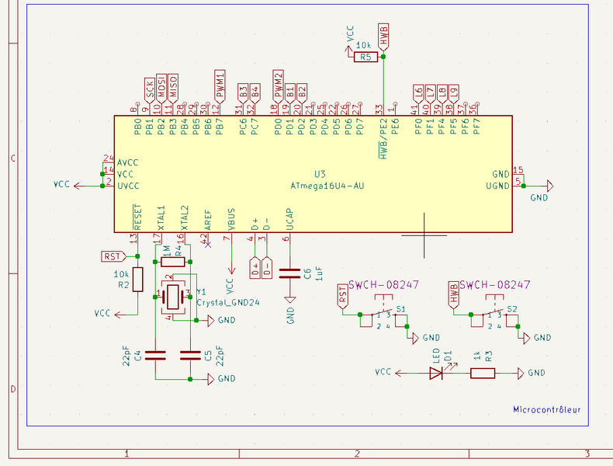Viewport: 613px width, 466px height.
Task: Select the VCC symbol left of UVCC
Action: point(78,186)
